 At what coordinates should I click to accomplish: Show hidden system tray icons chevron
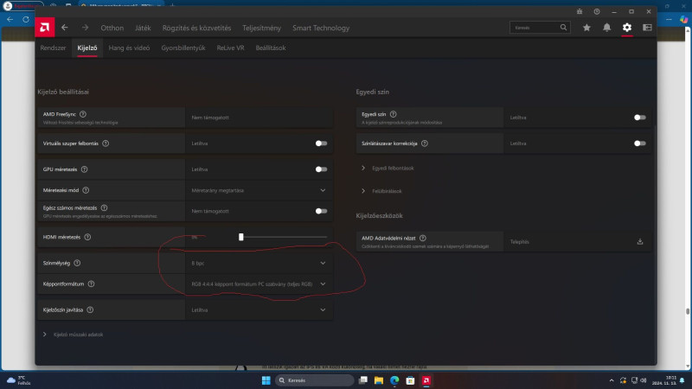pos(612,380)
